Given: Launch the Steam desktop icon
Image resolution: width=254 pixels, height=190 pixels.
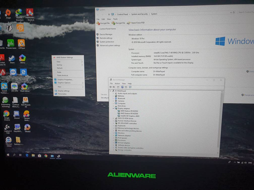Looking at the screenshot, I should (12, 59).
